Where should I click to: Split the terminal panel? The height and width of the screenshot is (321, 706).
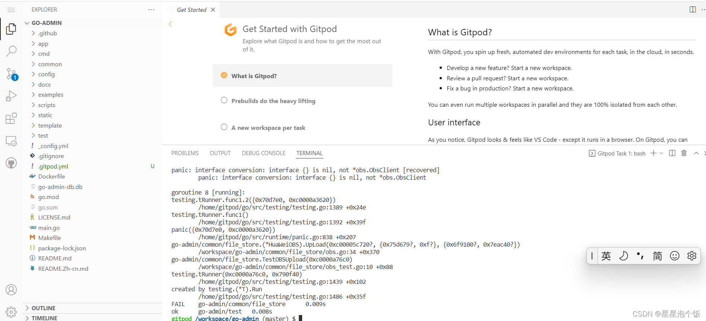[x=672, y=153]
